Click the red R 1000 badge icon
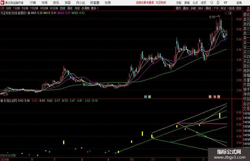250x161 pixels. 248,9
